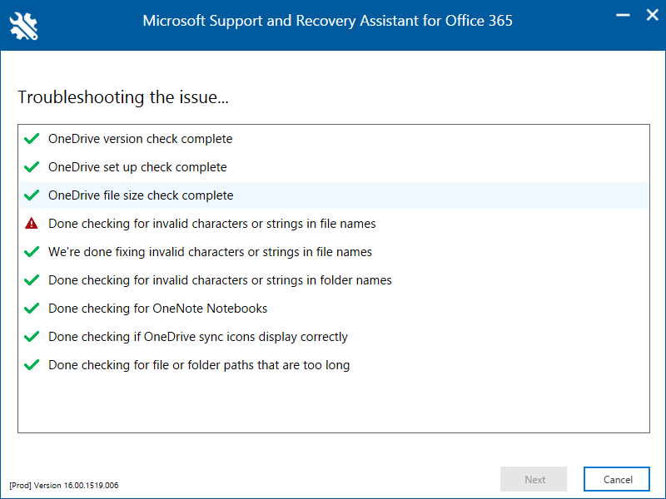Click green checkmark beside OneDrive file size check

(32, 195)
